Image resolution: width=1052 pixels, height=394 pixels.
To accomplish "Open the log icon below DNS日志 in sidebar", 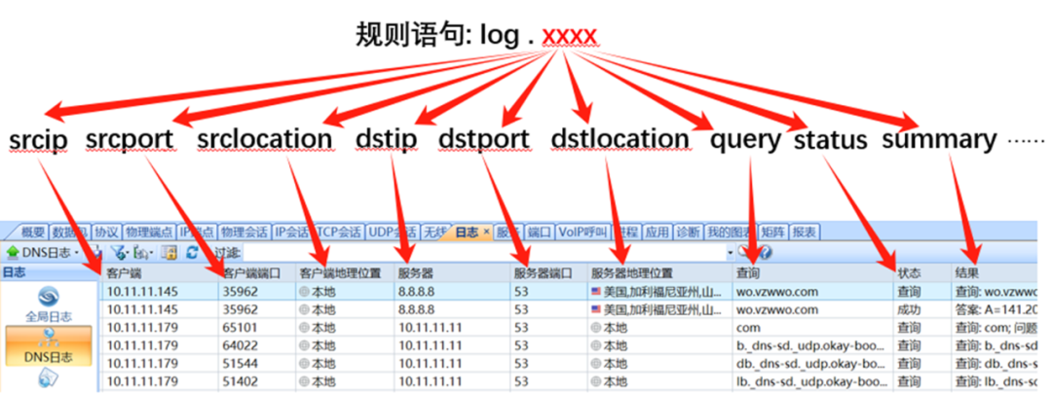I will (49, 379).
